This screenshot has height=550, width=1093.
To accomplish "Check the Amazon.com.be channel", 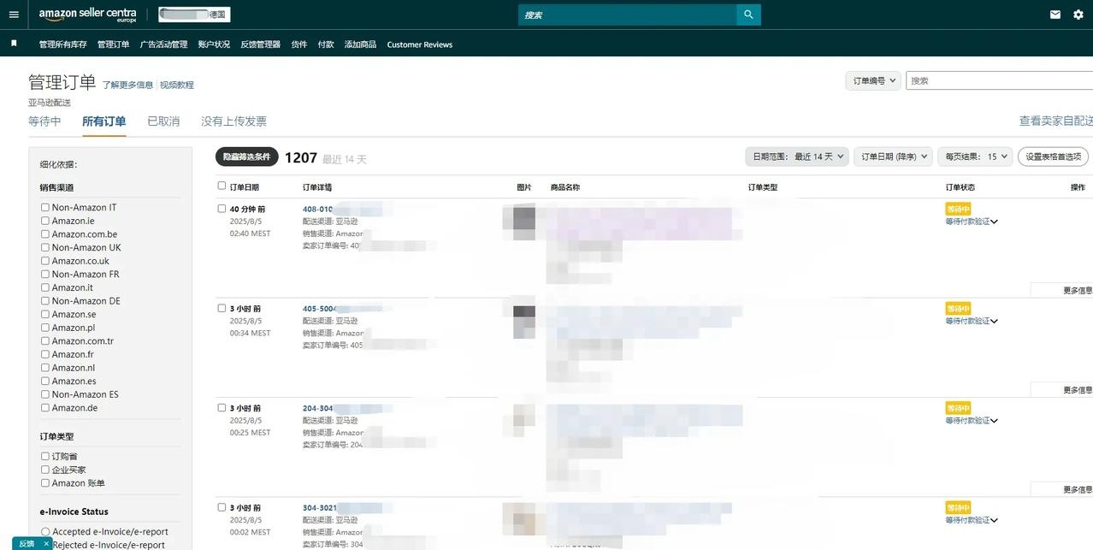I will click(45, 234).
